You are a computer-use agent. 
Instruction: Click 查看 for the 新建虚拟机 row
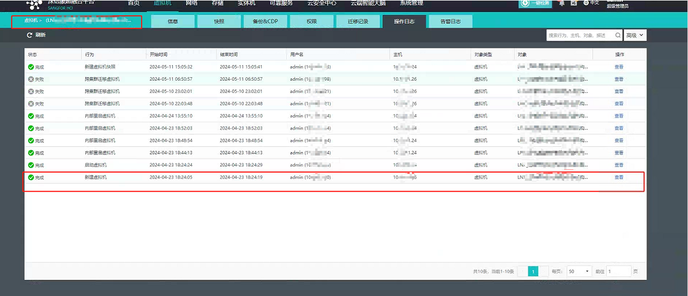pos(619,177)
